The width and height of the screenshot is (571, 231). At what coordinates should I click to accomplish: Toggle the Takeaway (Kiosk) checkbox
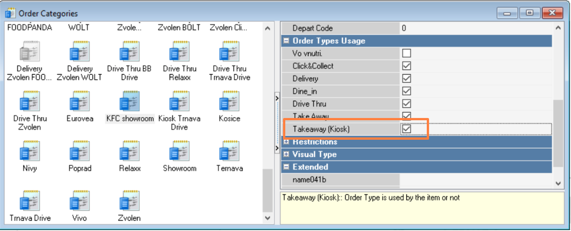(407, 129)
